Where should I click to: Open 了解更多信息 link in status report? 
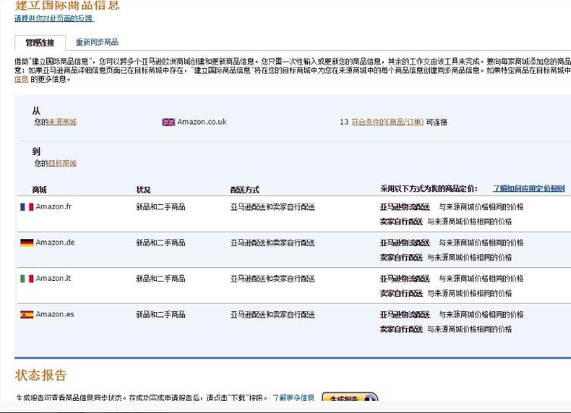click(293, 397)
